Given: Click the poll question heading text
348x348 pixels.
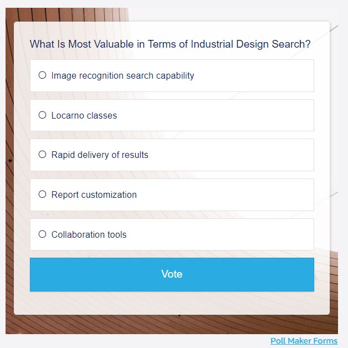Looking at the screenshot, I should tap(170, 44).
